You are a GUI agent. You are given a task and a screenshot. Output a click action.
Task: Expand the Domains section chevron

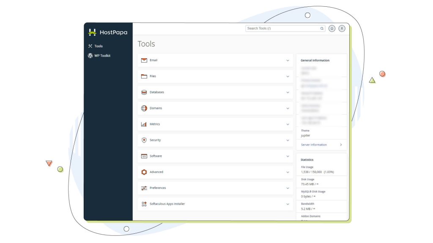pos(288,108)
